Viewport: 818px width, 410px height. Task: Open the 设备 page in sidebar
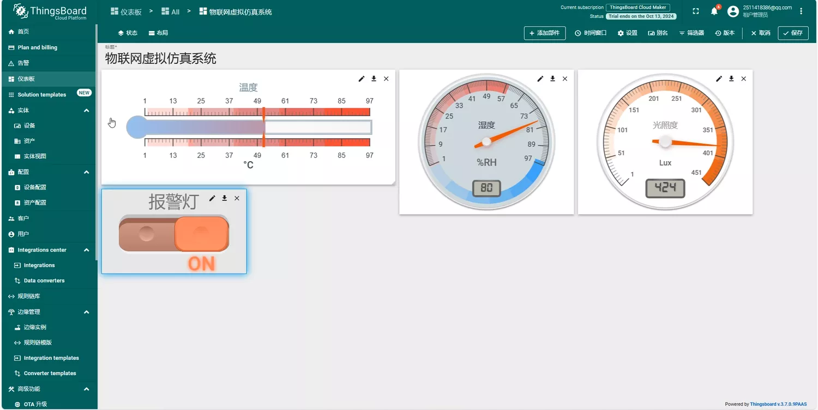[29, 126]
